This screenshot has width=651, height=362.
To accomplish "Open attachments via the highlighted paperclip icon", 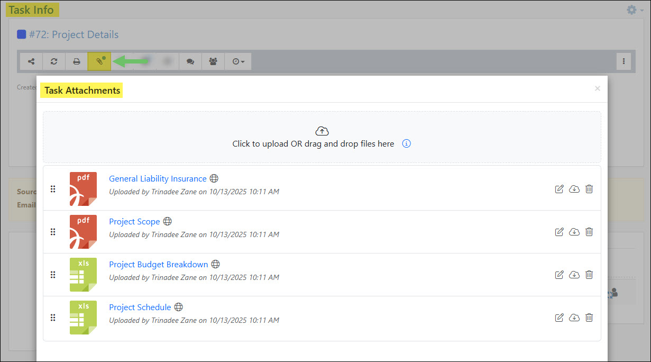I will click(99, 61).
